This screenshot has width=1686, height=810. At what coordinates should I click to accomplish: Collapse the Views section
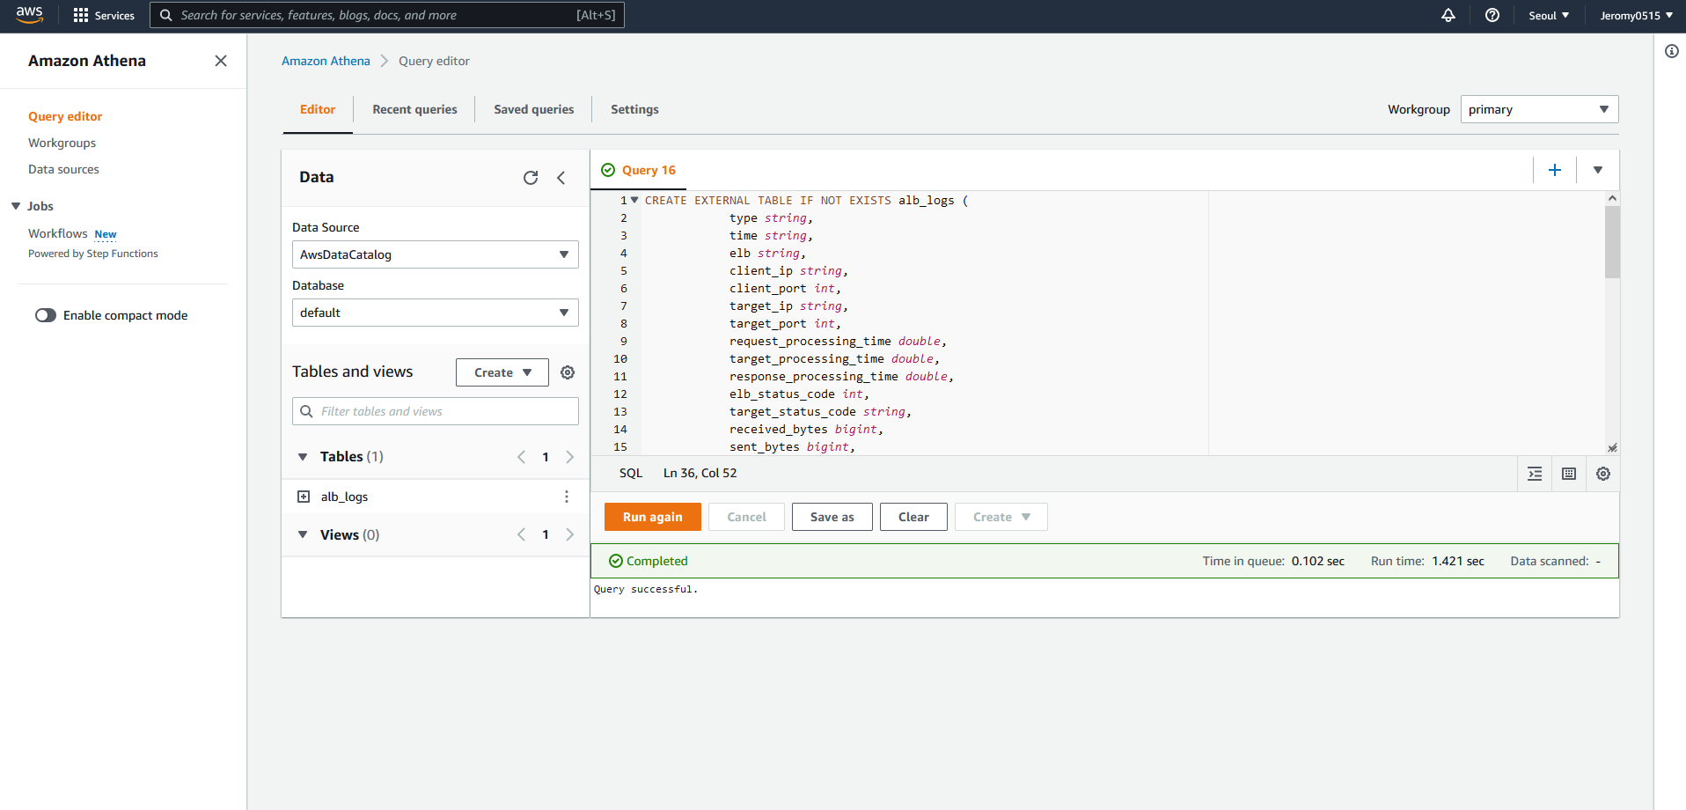pos(303,534)
